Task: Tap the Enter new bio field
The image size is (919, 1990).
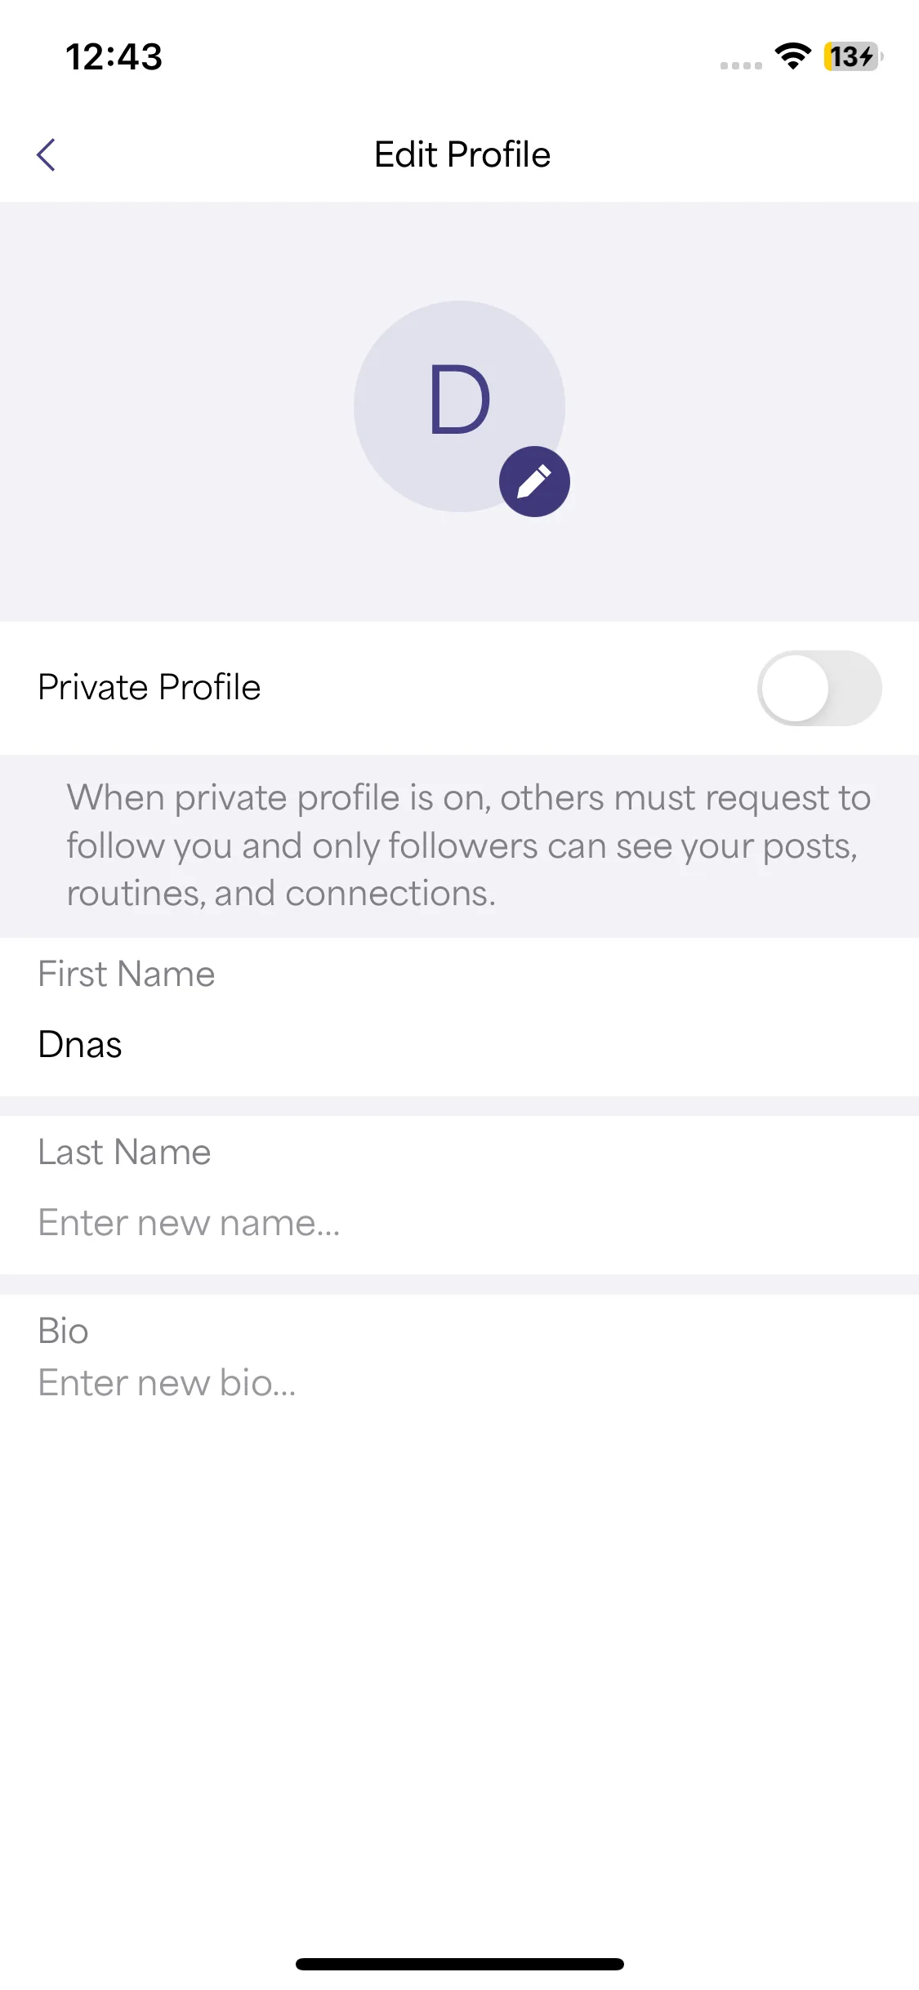Action: tap(459, 1383)
